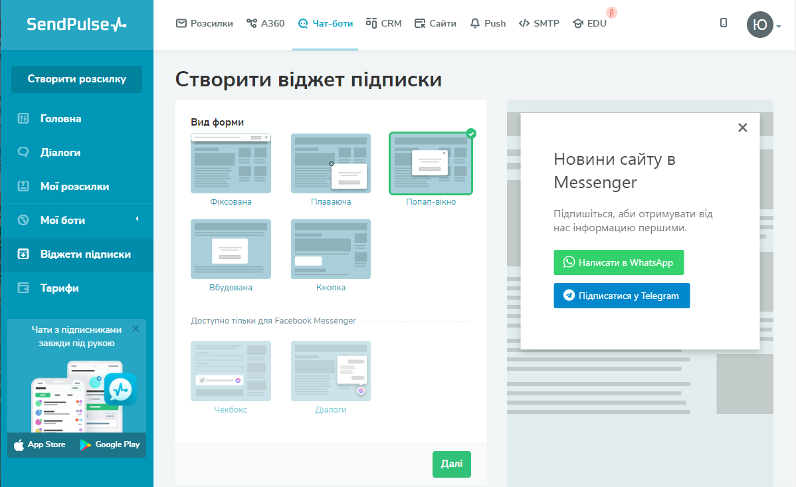The width and height of the screenshot is (796, 487).
Task: Close the mobile app promo banner
Action: tap(136, 329)
